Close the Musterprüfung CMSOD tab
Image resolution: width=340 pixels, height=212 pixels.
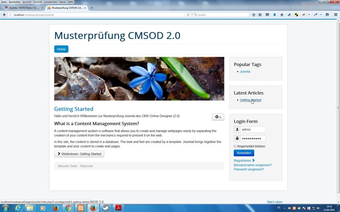(85, 8)
